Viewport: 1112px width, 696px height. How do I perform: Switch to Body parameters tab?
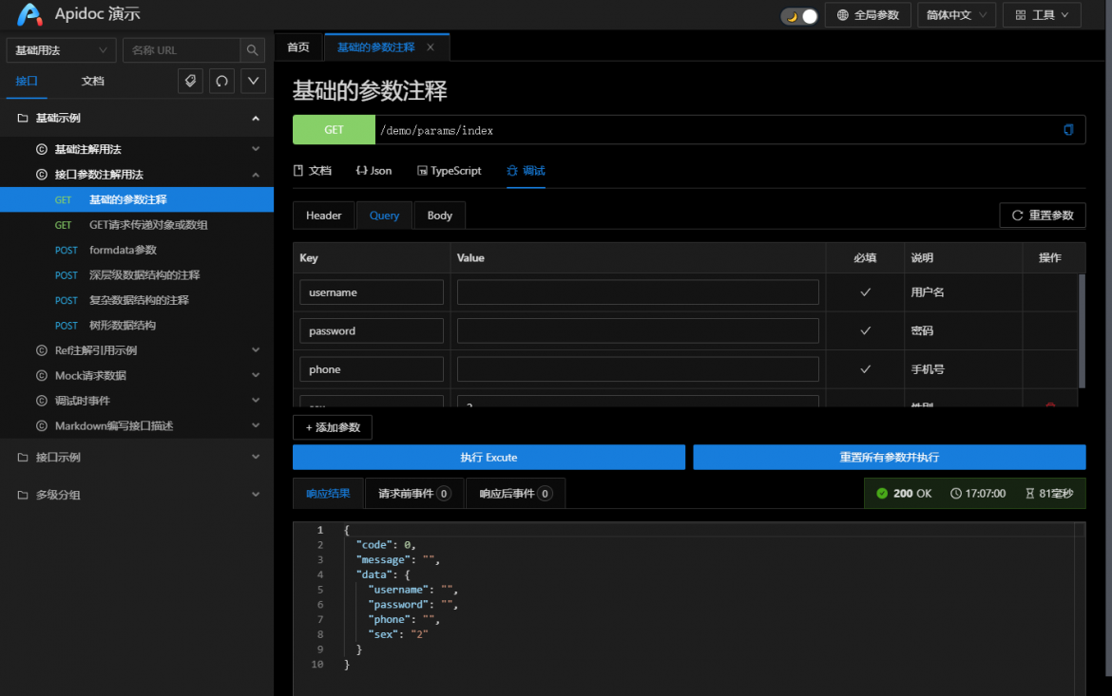click(440, 216)
